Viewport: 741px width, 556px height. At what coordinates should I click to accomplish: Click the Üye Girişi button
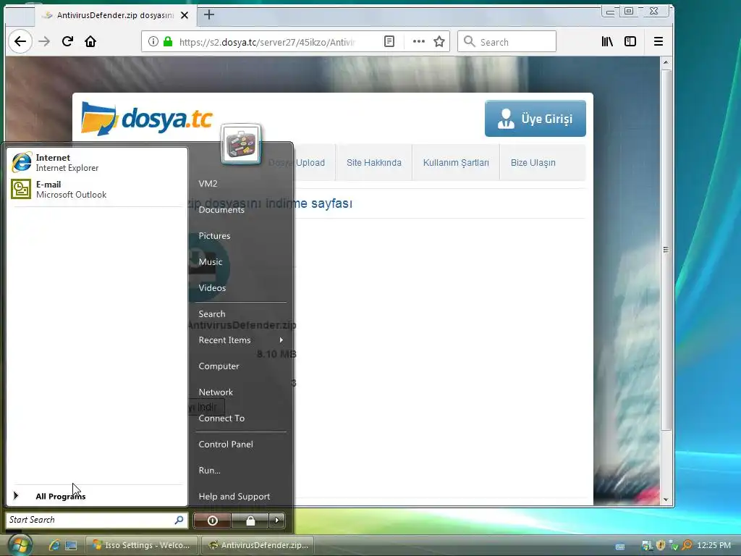(x=535, y=118)
